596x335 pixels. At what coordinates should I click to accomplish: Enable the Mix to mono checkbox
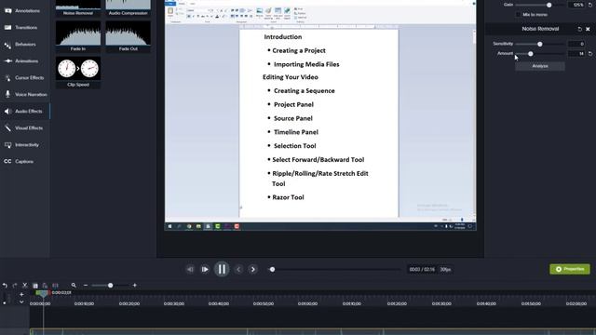(518, 15)
